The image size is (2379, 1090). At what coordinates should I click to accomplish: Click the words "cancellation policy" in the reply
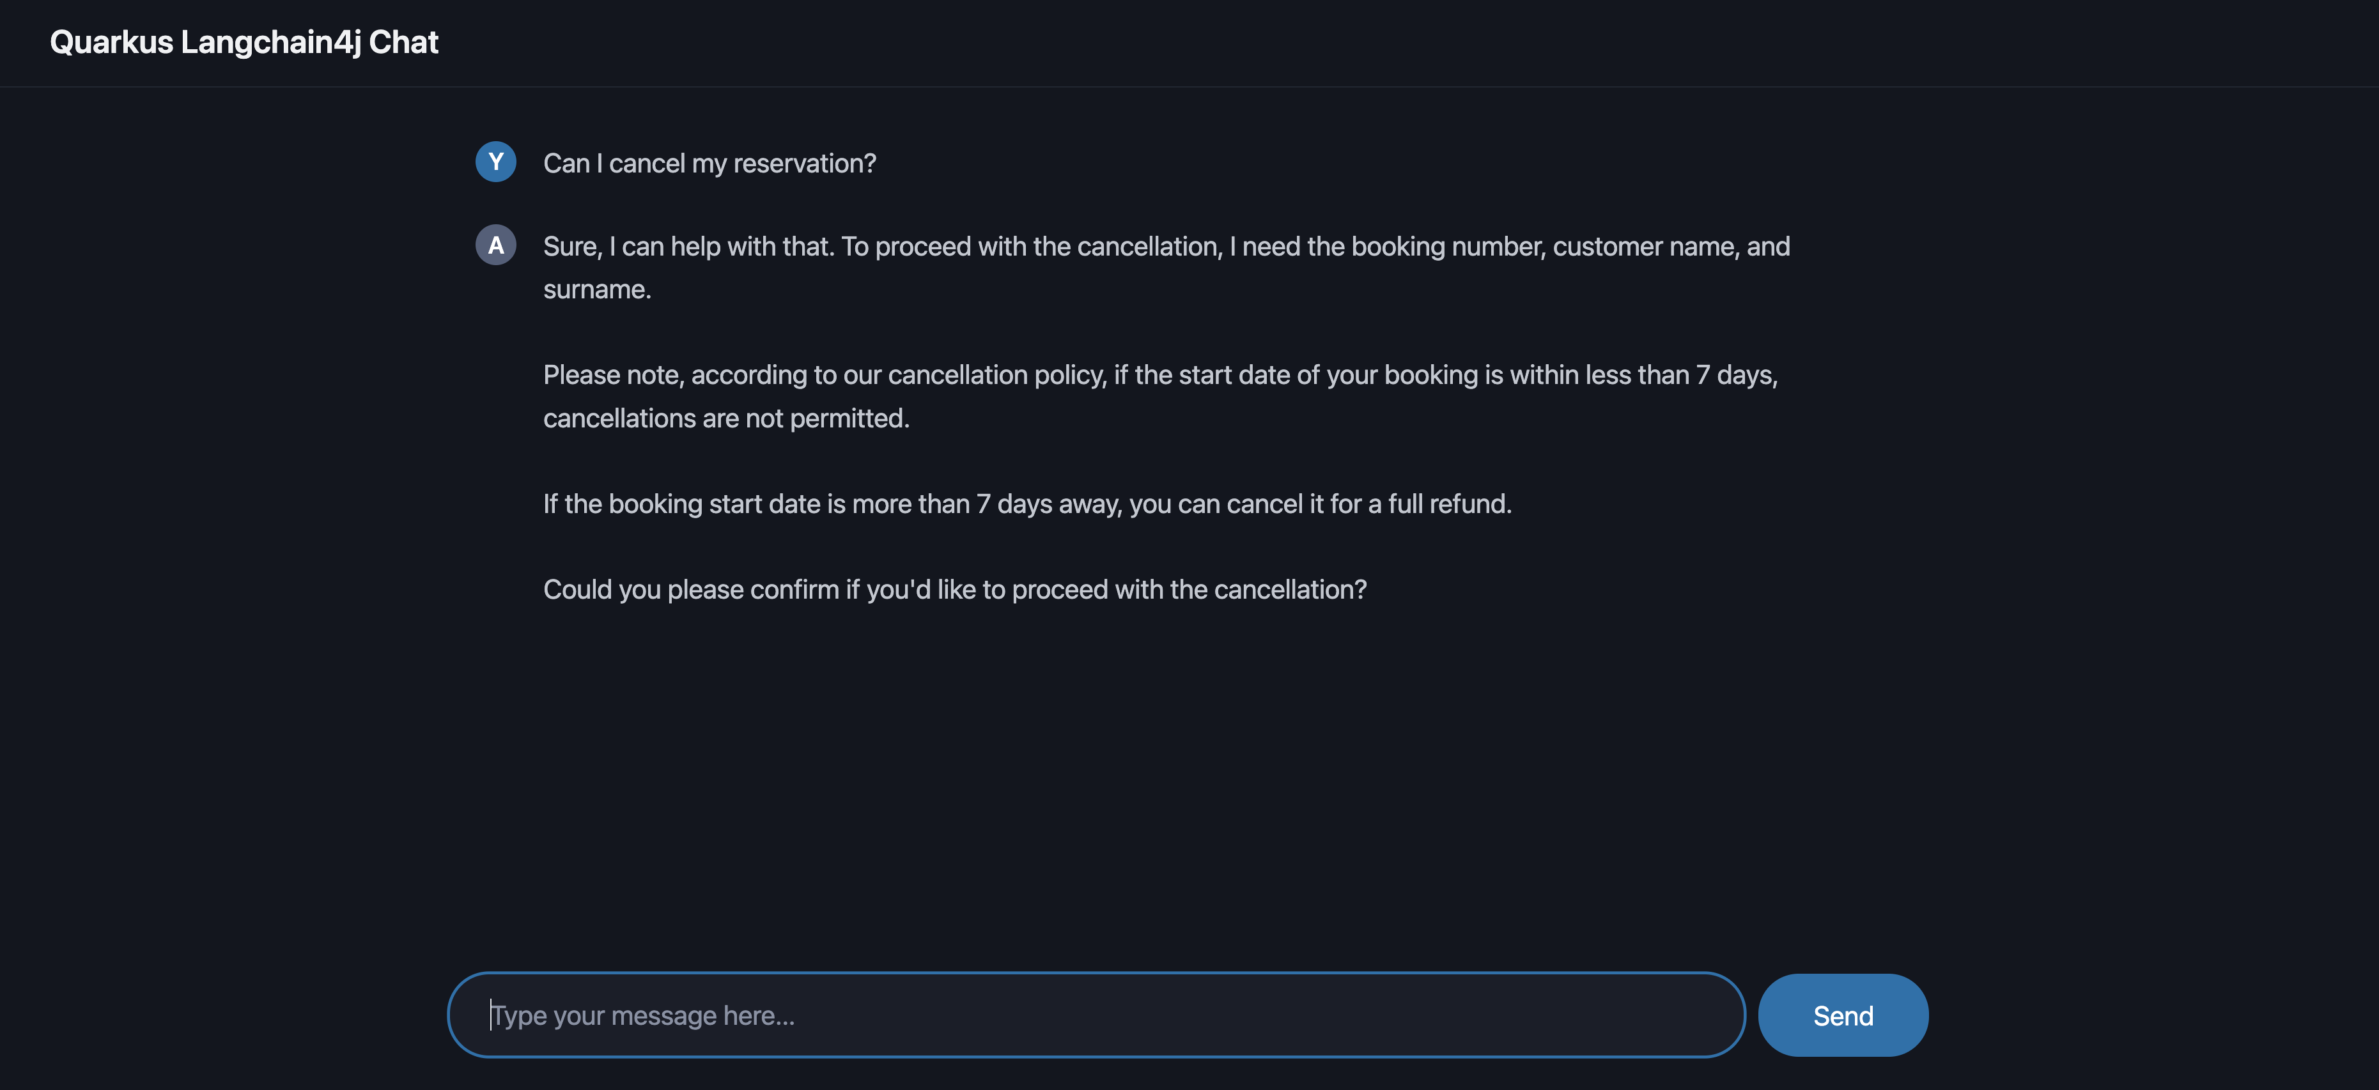pyautogui.click(x=996, y=376)
